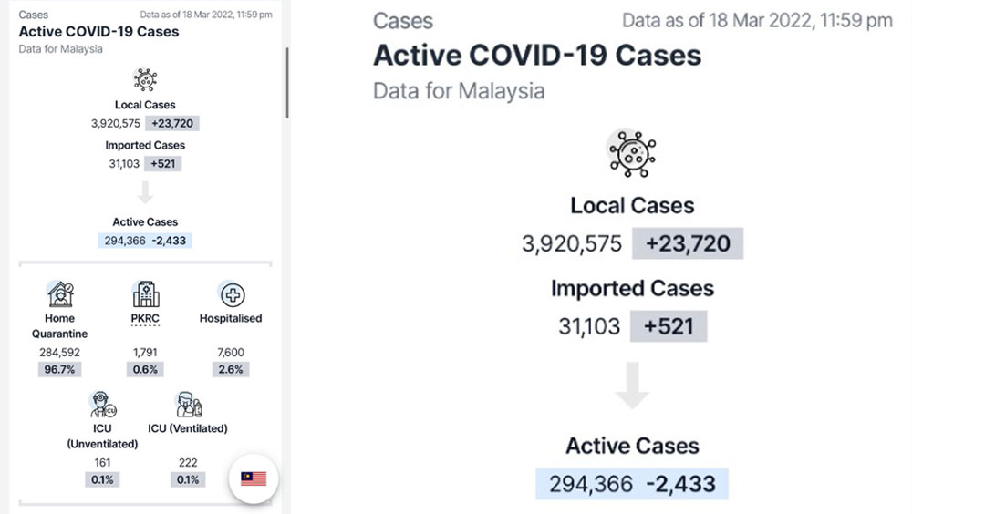
Task: Click the large +521 badge in enlarged view
Action: click(x=669, y=326)
